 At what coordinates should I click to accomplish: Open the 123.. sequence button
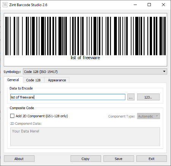(x=148, y=97)
